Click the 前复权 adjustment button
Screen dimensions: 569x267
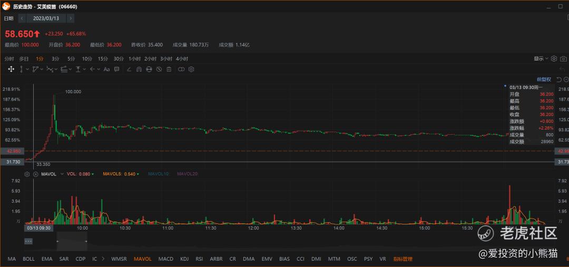544,80
